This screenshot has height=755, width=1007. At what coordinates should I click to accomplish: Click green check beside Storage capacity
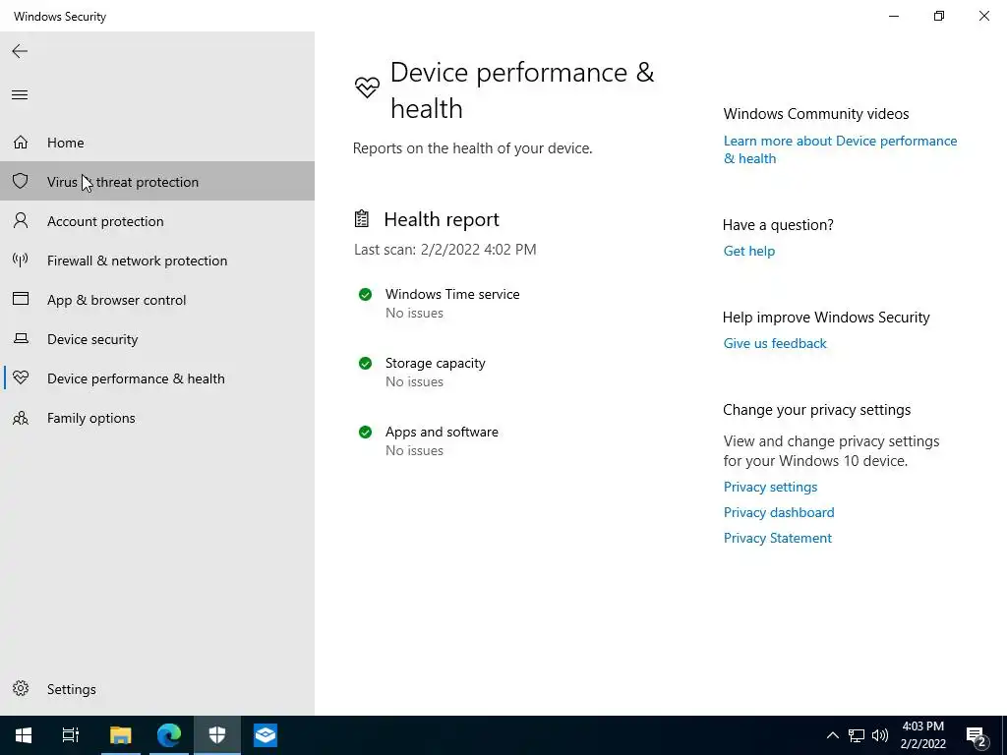coord(365,364)
